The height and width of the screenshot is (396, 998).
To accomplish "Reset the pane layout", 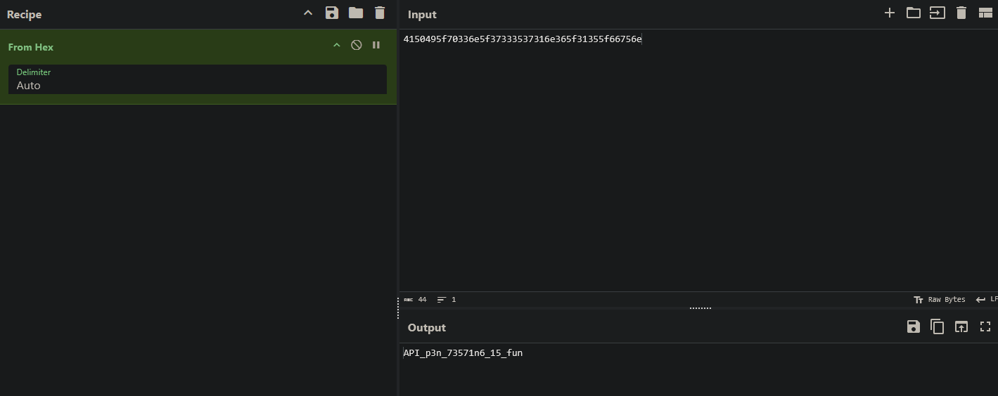I will [985, 13].
